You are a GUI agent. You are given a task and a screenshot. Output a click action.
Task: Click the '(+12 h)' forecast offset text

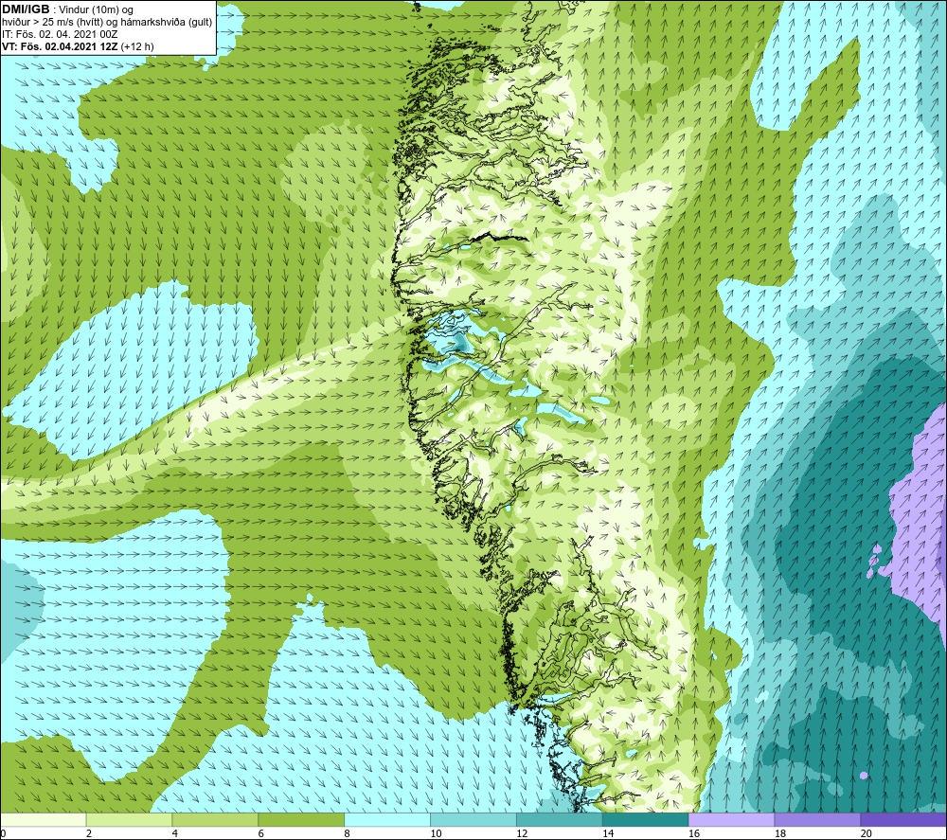137,46
